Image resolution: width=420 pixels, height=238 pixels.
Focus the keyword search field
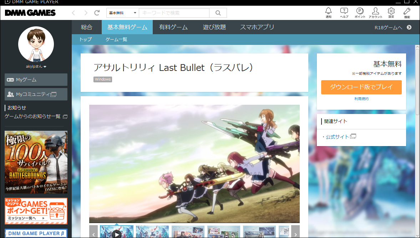pos(174,13)
